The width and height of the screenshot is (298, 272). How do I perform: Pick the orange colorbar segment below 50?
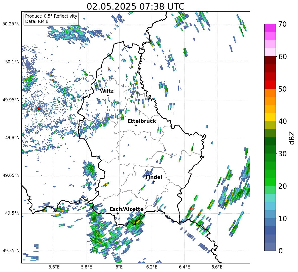[270, 93]
